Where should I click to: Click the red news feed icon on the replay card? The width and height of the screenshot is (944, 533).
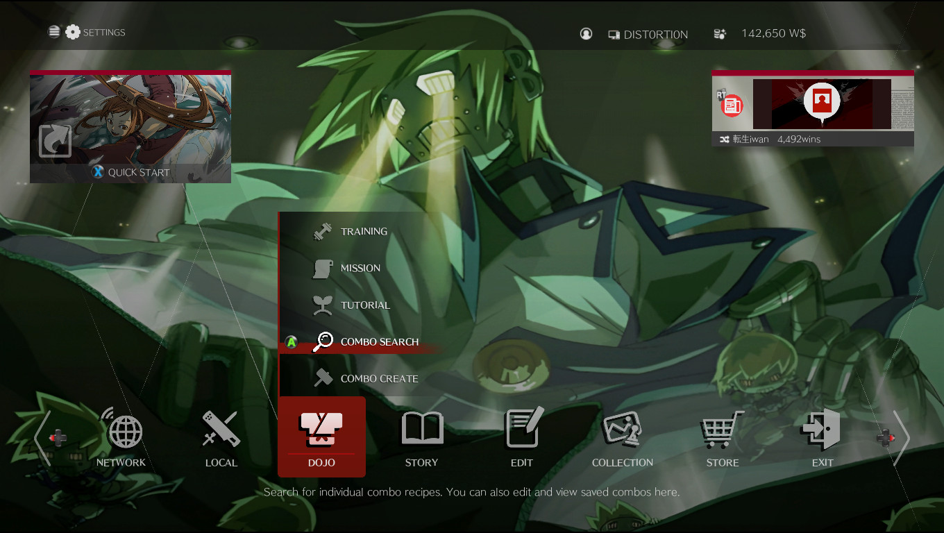point(731,104)
